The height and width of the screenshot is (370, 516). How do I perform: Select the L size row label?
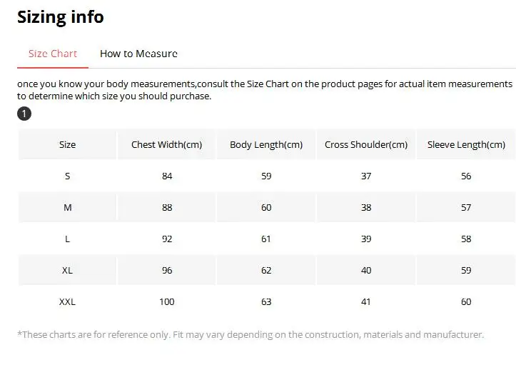[68, 239]
